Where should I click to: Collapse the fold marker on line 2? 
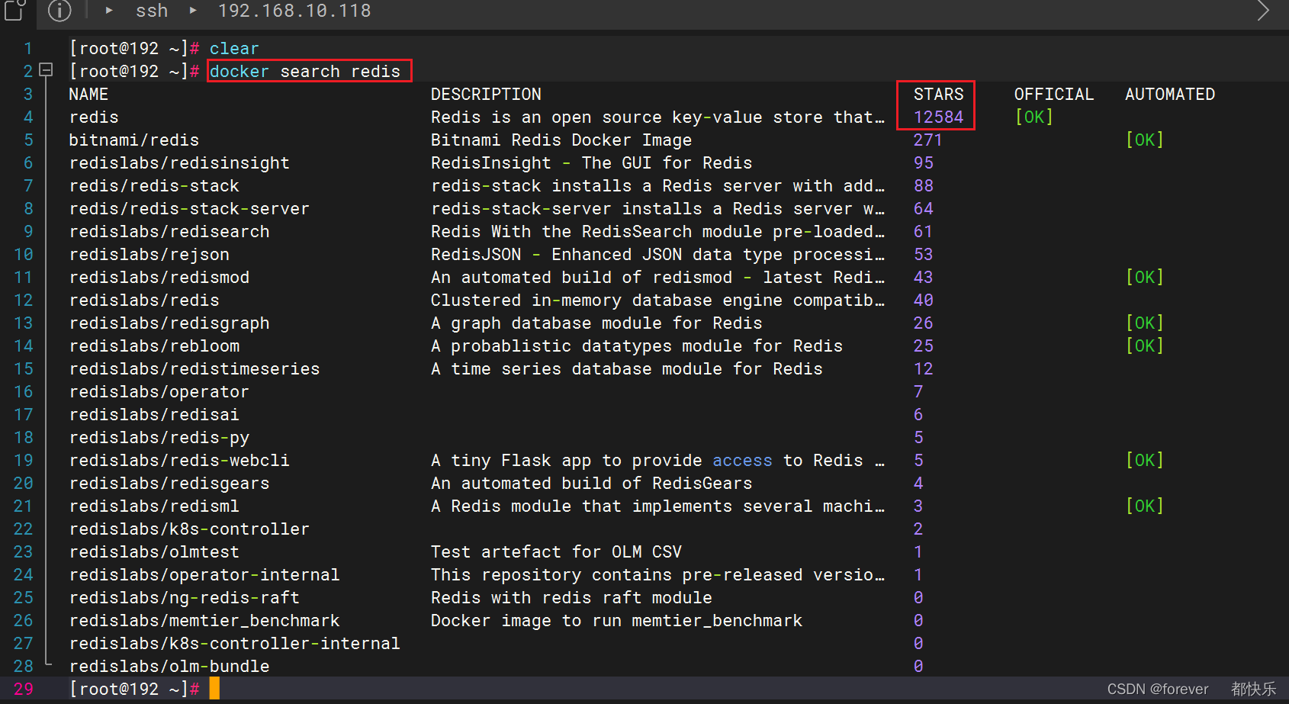46,70
